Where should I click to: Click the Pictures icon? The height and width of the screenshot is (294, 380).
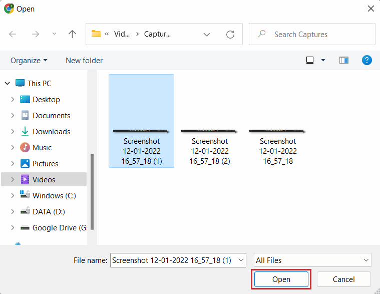click(25, 163)
